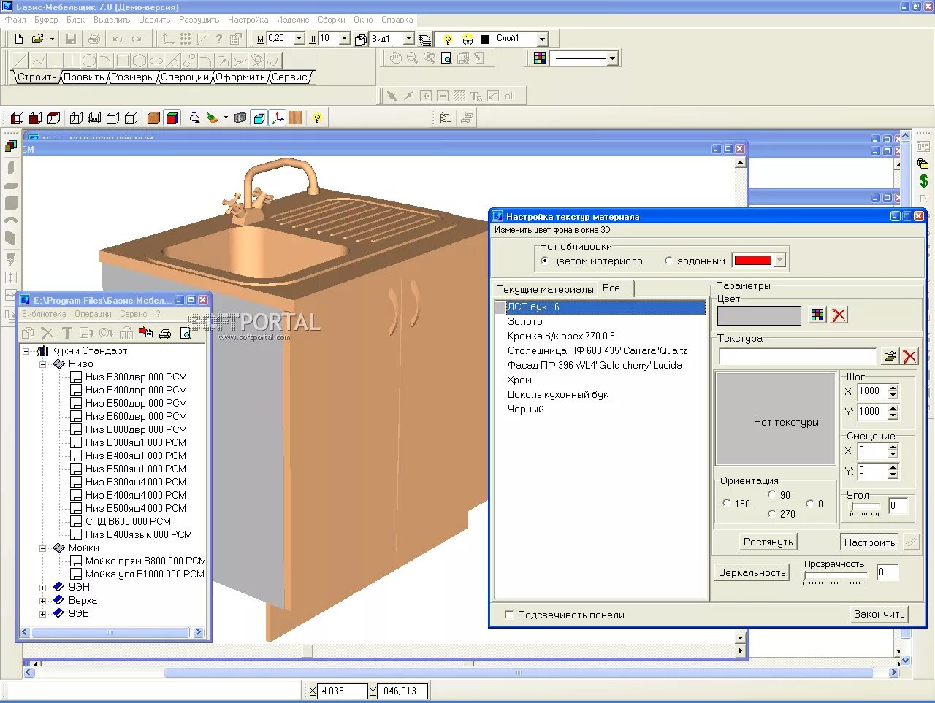Click the printer icon in library window toolbar

165,334
